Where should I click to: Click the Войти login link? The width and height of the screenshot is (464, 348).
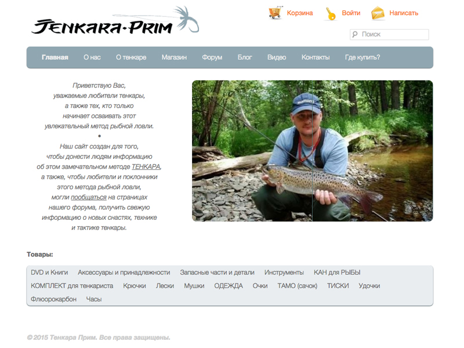(351, 13)
